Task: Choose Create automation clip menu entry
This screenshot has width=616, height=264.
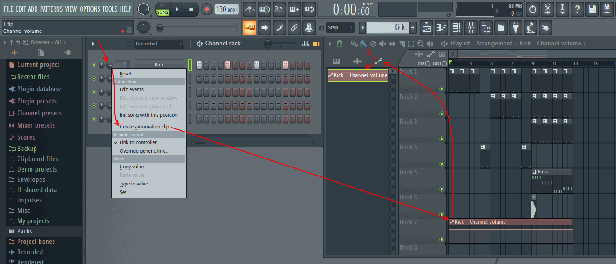Action: point(144,127)
